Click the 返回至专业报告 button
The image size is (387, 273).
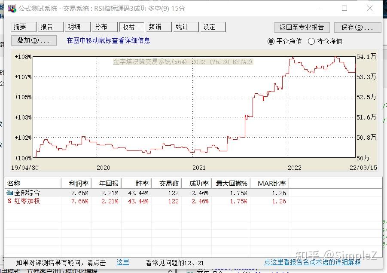302,27
